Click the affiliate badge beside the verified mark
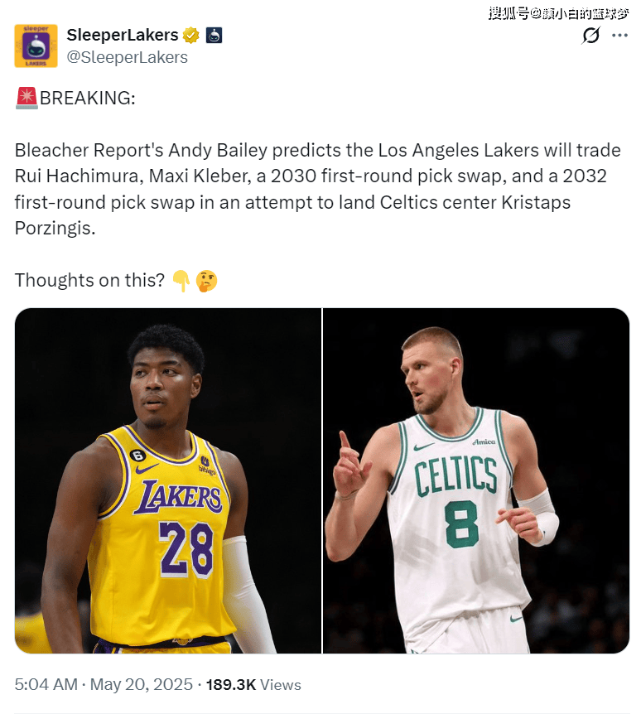This screenshot has height=714, width=641. click(214, 35)
